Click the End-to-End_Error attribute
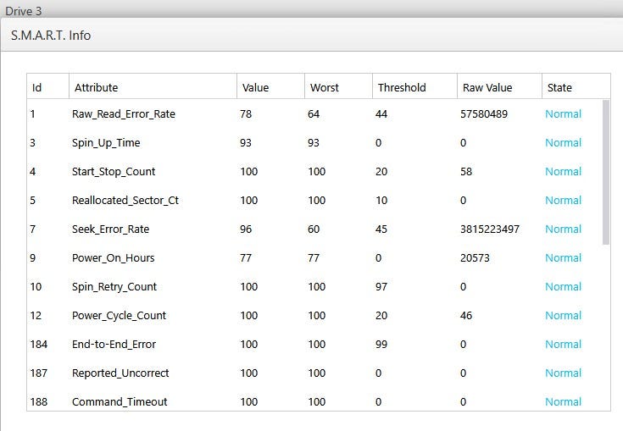The image size is (623, 431). tap(114, 345)
